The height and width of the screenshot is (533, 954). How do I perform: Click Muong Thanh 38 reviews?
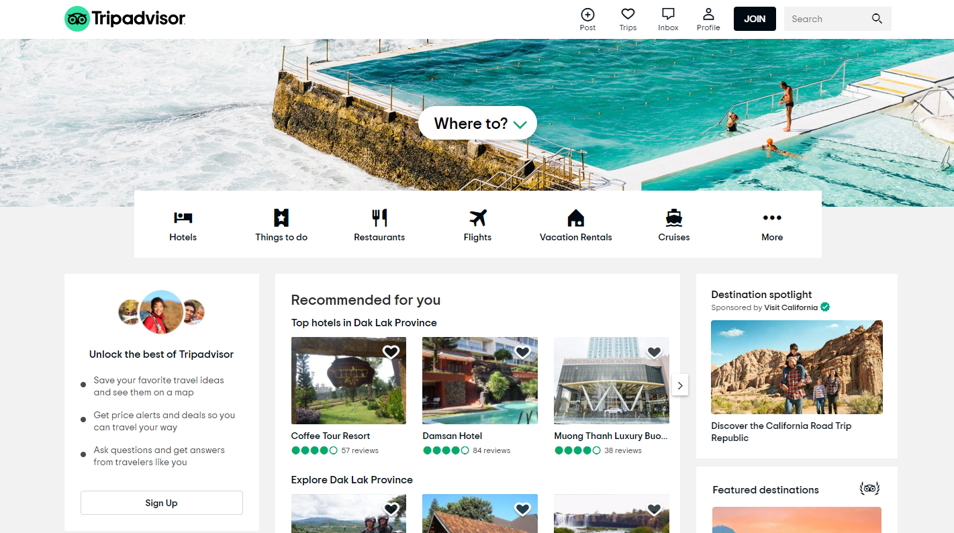pyautogui.click(x=623, y=450)
